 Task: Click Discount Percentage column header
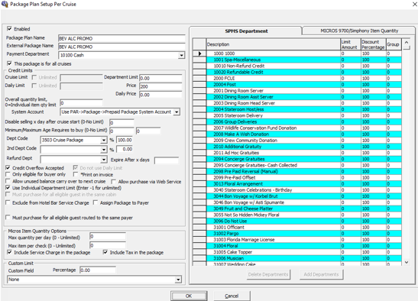(373, 44)
